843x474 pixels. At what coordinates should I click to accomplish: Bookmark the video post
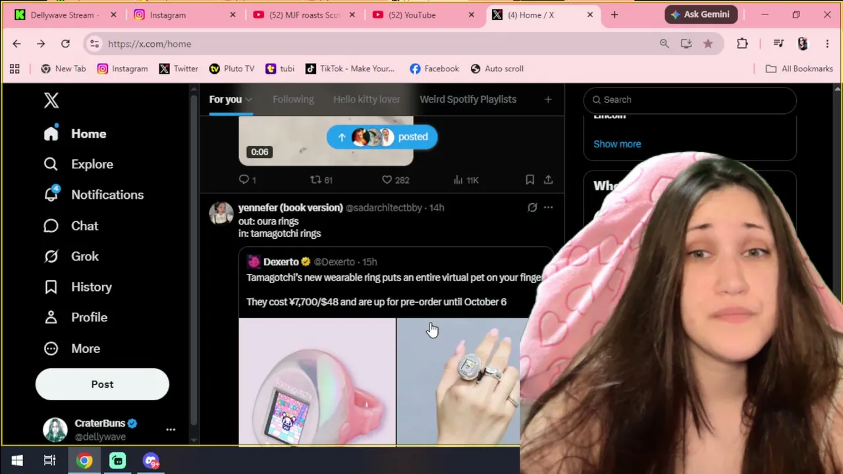(x=530, y=180)
